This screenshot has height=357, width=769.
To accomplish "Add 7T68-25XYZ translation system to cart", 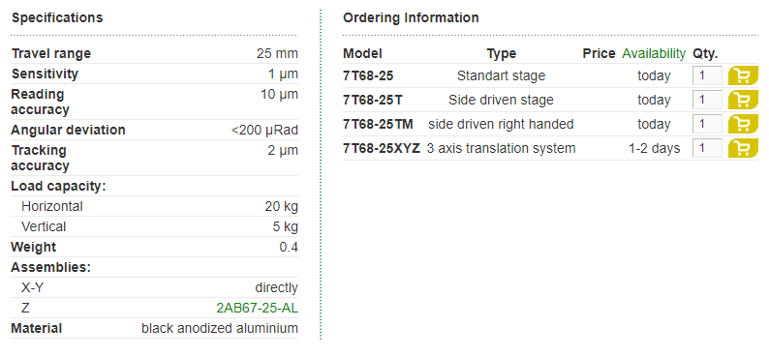I will [743, 148].
